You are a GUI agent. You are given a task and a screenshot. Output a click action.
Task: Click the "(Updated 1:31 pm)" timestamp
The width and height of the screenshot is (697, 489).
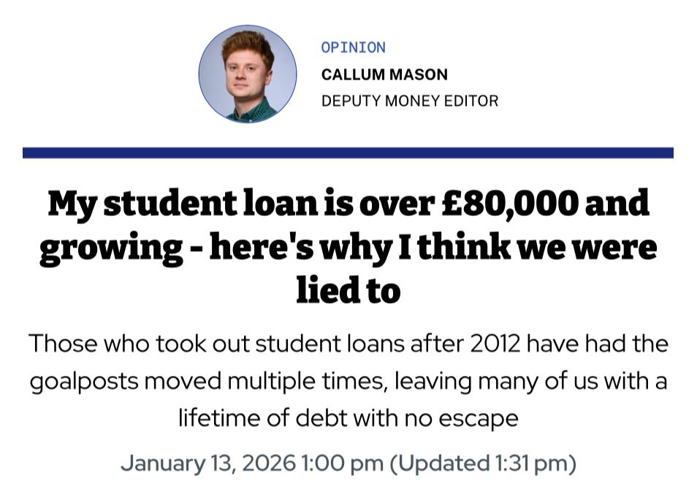[x=483, y=463]
